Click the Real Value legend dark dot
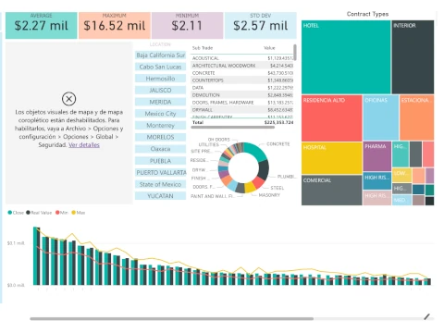444x333 pixels. tap(28, 213)
